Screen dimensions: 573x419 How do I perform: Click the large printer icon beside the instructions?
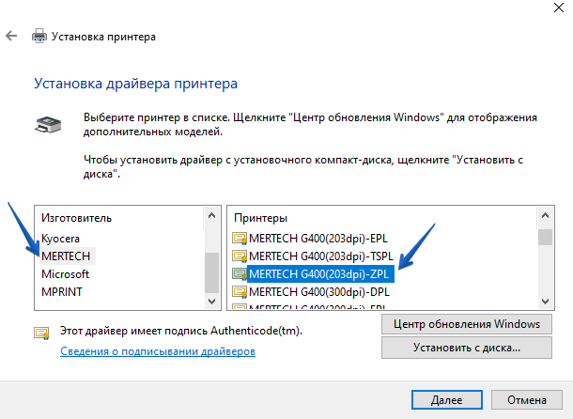pos(49,123)
